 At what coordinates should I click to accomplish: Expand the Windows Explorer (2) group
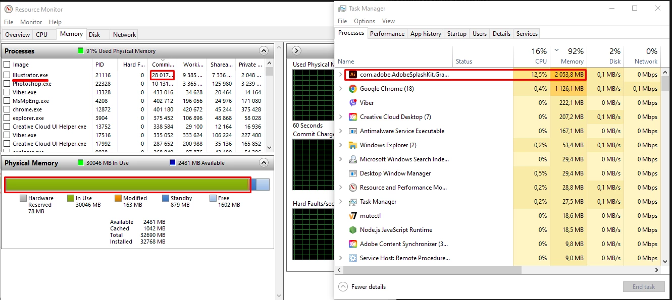pos(341,145)
